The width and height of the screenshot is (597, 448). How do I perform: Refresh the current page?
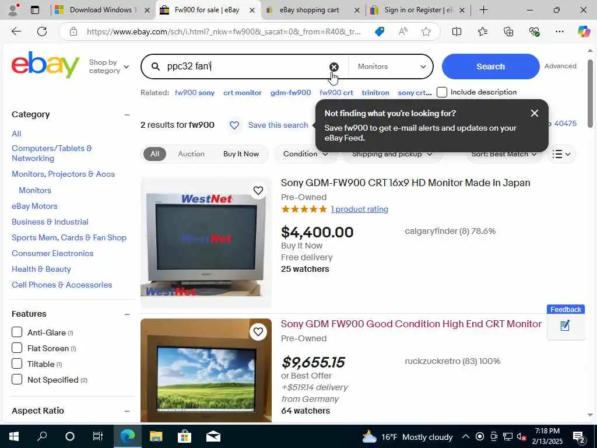(x=42, y=32)
